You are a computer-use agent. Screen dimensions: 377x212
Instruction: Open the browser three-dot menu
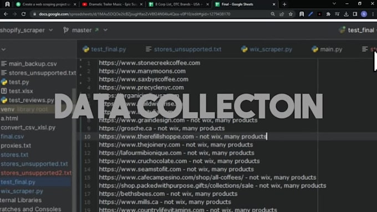(373, 14)
